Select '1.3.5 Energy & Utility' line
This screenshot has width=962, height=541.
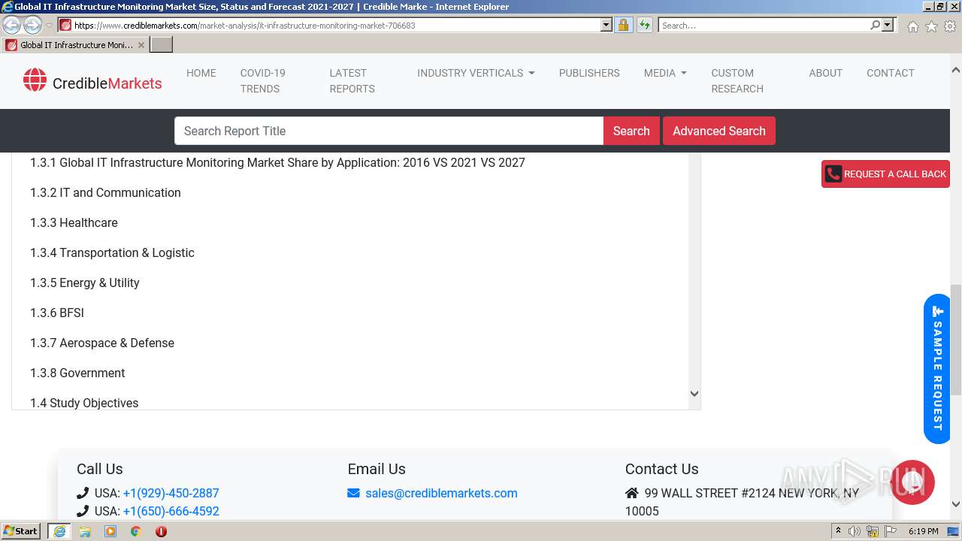85,283
